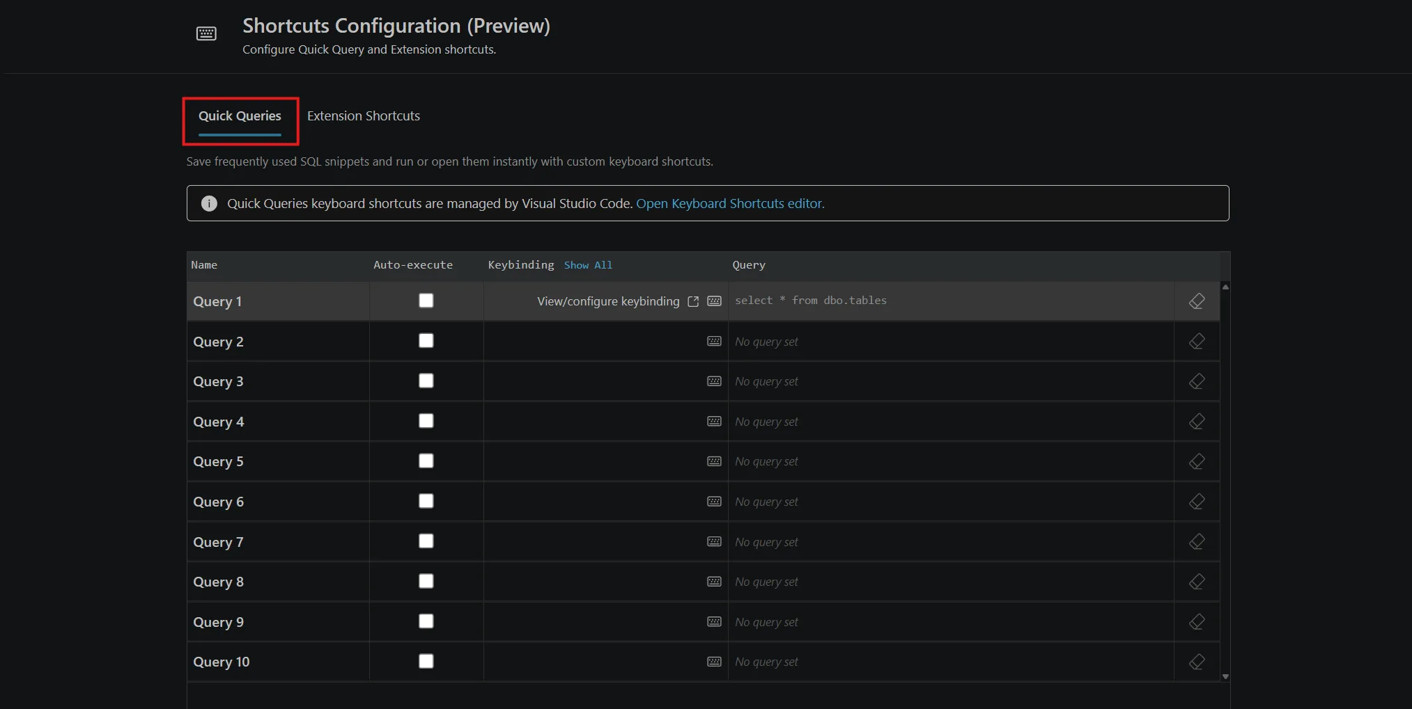Select the Query 6 name cell
Screen dimensions: 1412x709
[x=278, y=502]
